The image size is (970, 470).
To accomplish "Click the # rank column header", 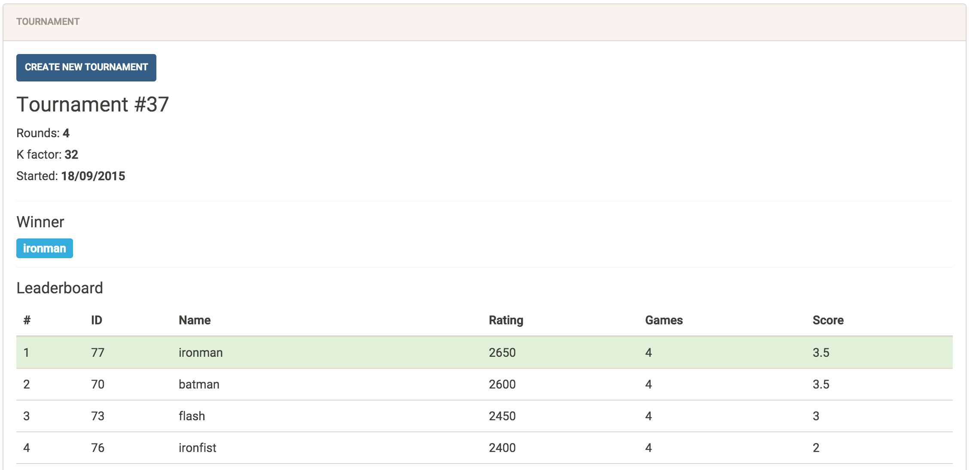I will pos(27,320).
